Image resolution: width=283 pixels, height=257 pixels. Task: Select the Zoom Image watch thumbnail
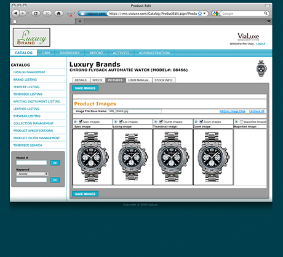(x=213, y=157)
